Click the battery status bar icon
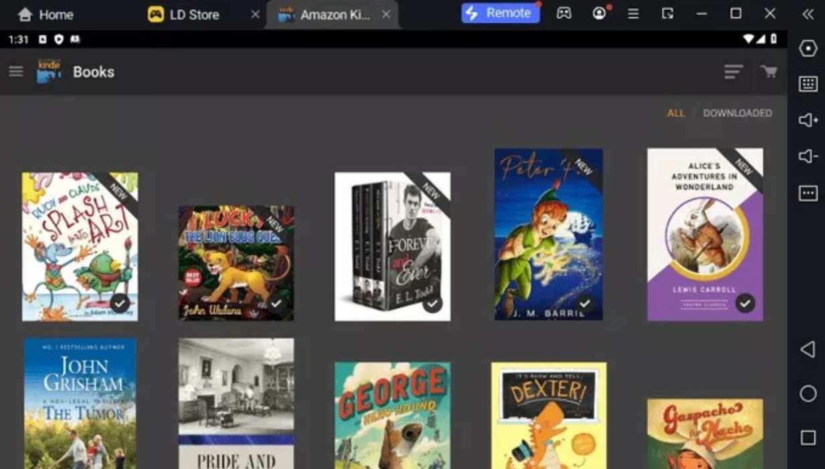The height and width of the screenshot is (469, 825). tap(773, 39)
